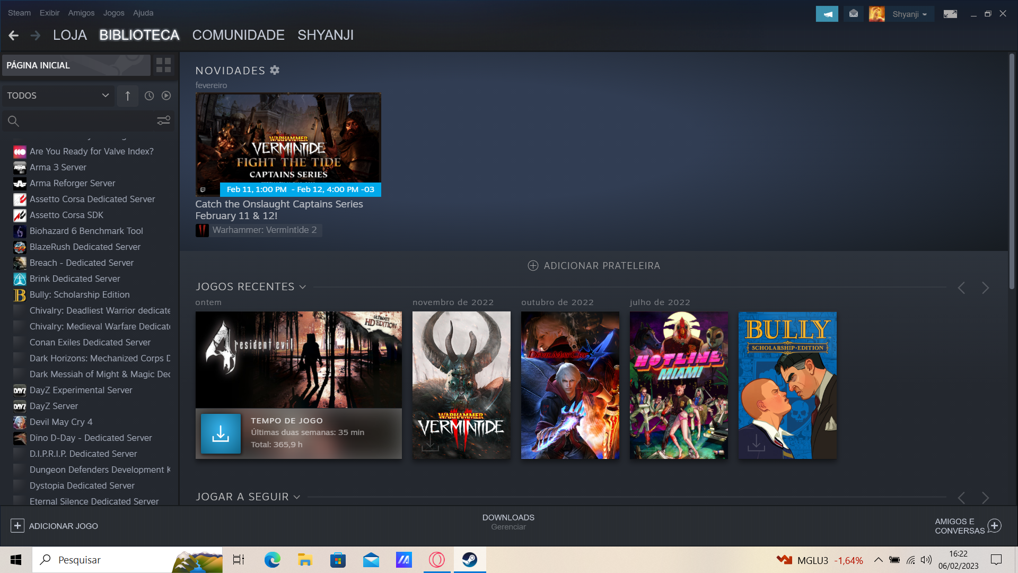This screenshot has width=1018, height=573.
Task: Click the grid view icon on homepage
Action: coord(164,65)
